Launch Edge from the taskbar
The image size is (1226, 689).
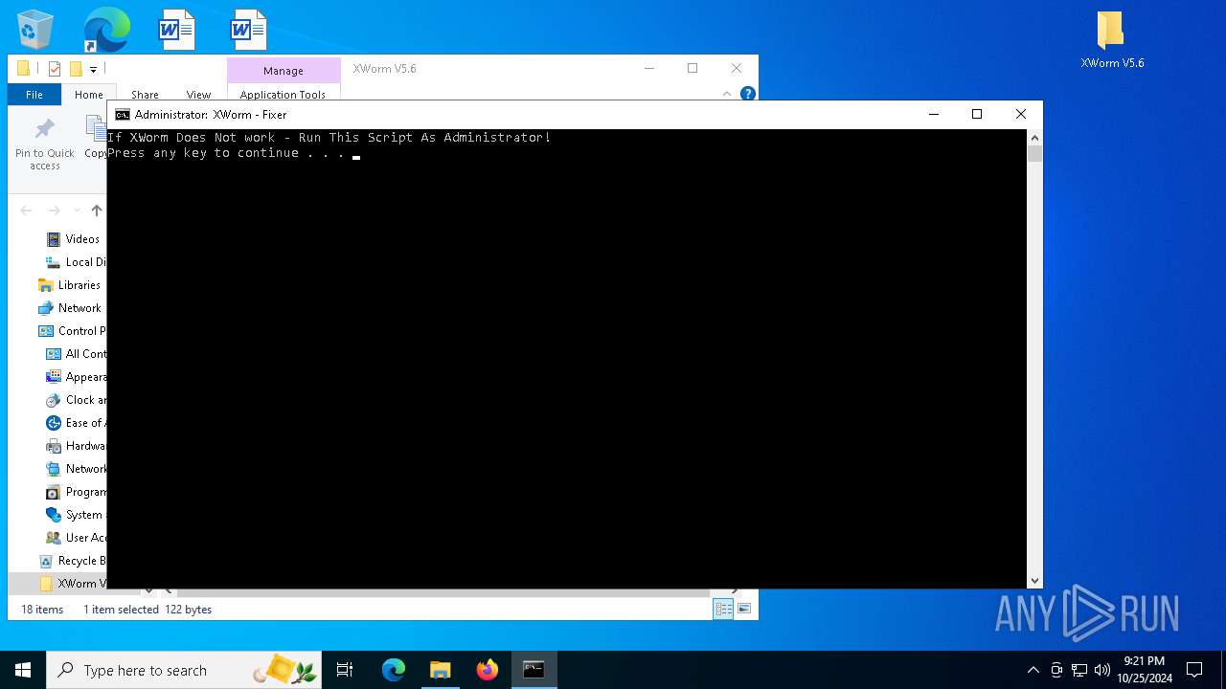pos(394,670)
